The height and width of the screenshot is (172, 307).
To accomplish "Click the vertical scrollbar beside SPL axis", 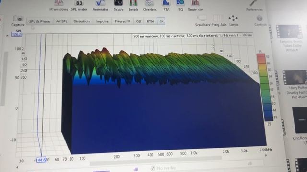I will (x=4, y=78).
